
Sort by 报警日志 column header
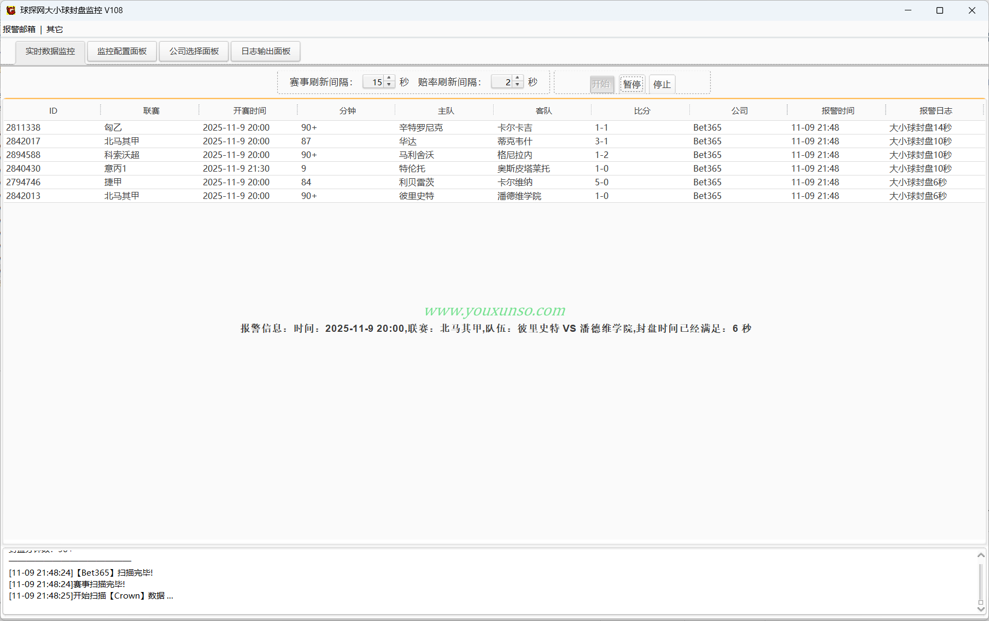pos(935,111)
